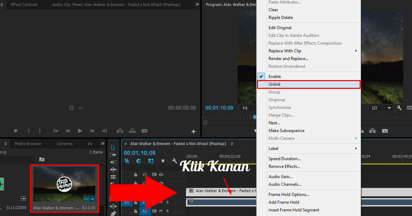Select the Pen tool
This screenshot has width=412, height=216.
click(x=113, y=214)
